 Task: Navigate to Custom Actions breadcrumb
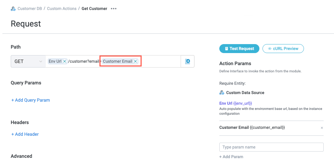click(62, 9)
